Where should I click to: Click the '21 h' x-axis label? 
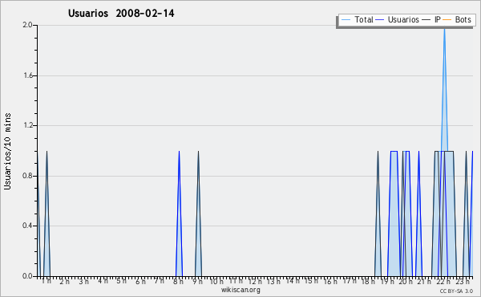[x=424, y=281]
